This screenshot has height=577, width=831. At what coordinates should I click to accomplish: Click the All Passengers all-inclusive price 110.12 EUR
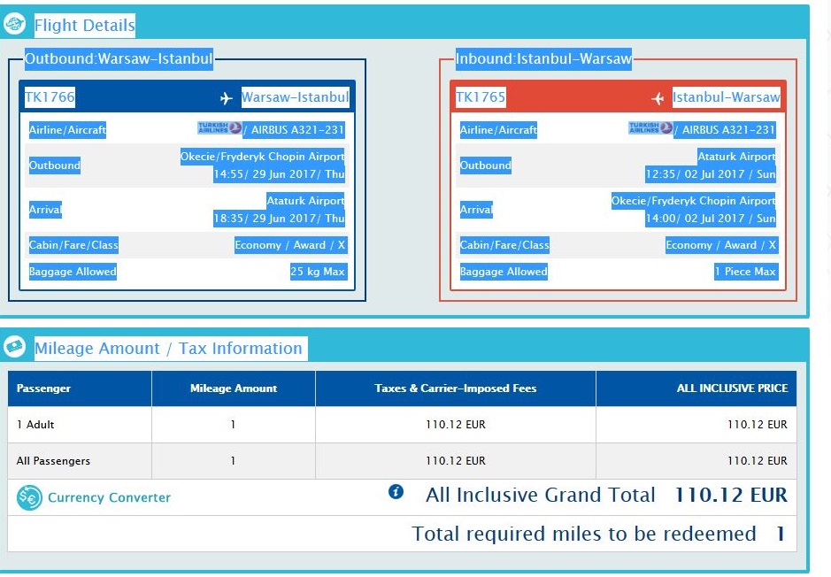coord(758,461)
